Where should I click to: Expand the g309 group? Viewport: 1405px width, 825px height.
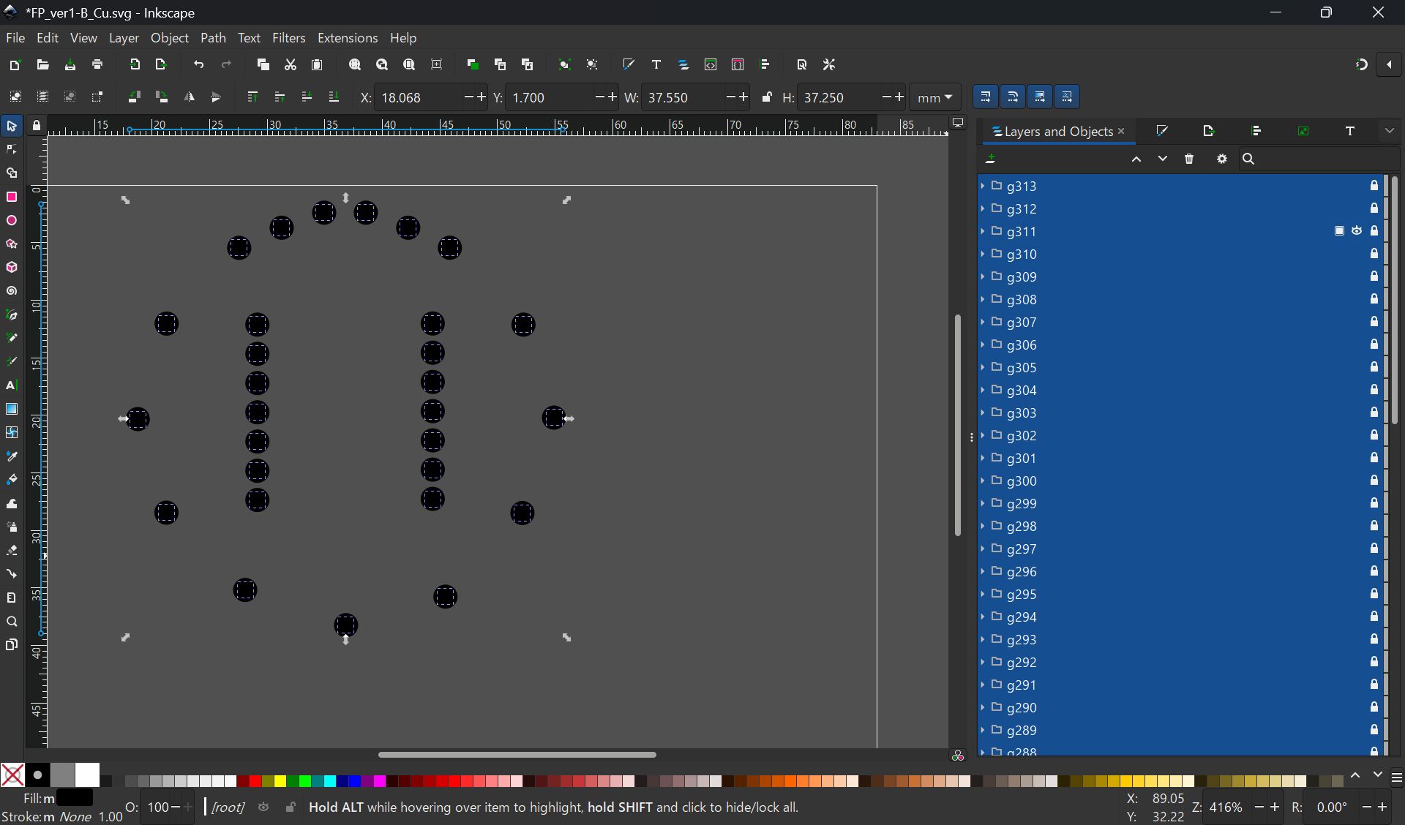pos(983,276)
